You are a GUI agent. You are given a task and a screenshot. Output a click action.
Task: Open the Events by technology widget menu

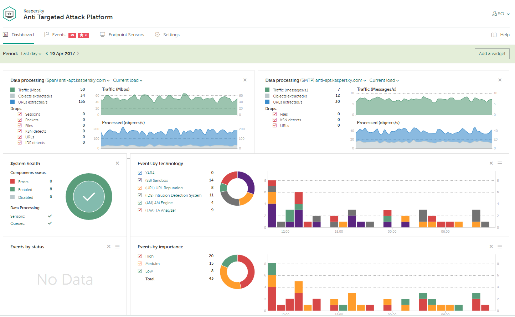click(x=500, y=163)
